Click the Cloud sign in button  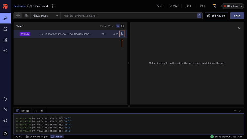click(233, 6)
